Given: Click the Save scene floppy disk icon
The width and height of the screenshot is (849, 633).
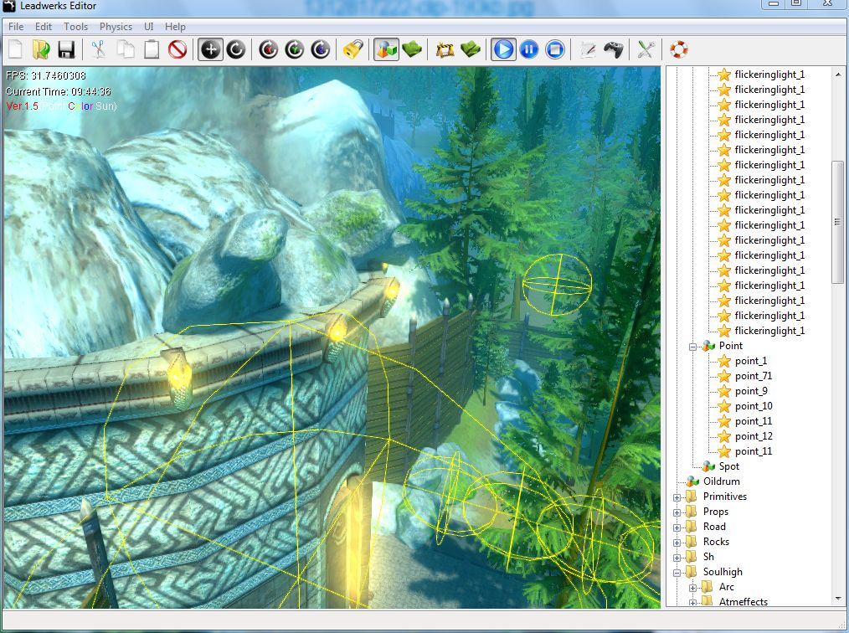Looking at the screenshot, I should (66, 49).
